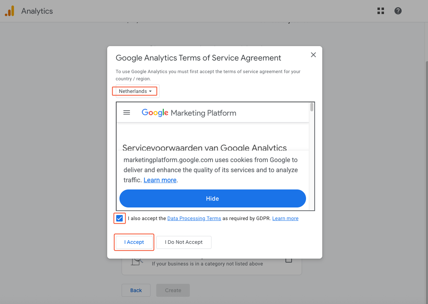
Task: Click the Google Marketing Platform logo
Action: (189, 113)
